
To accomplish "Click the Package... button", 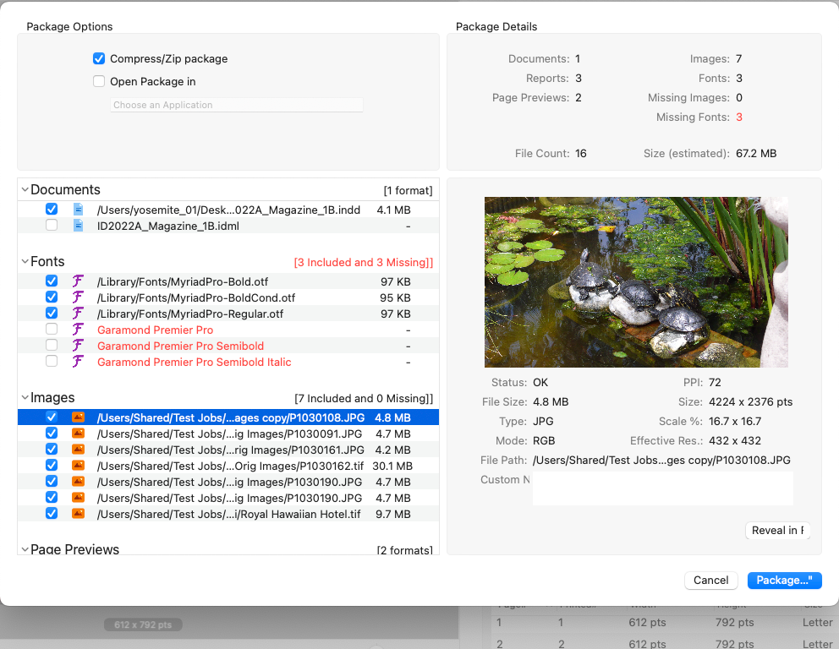I will (x=784, y=580).
